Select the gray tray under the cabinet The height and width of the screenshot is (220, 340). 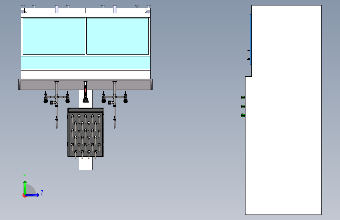coord(85,85)
